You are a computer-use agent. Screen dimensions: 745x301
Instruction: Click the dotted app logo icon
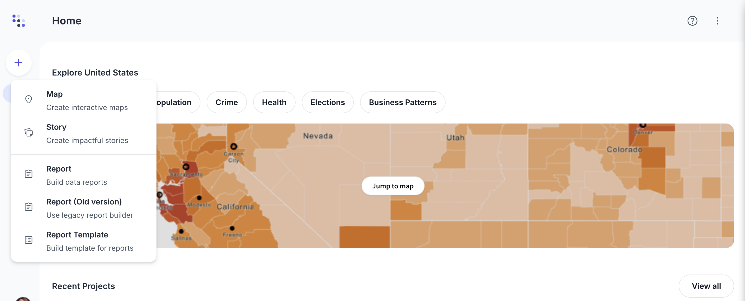pyautogui.click(x=19, y=21)
